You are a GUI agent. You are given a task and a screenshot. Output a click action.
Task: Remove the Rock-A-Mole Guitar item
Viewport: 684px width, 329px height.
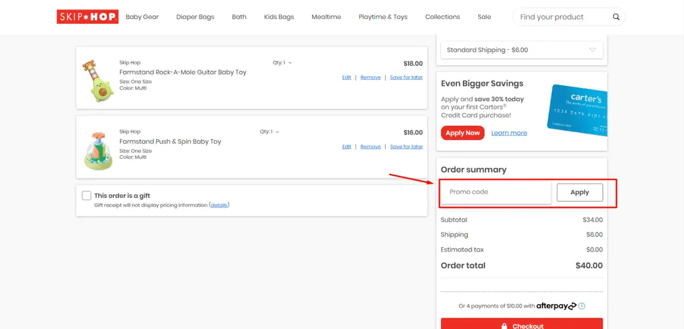(x=370, y=77)
